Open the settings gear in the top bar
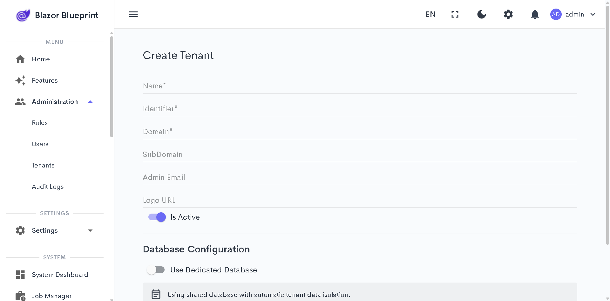 pyautogui.click(x=508, y=14)
